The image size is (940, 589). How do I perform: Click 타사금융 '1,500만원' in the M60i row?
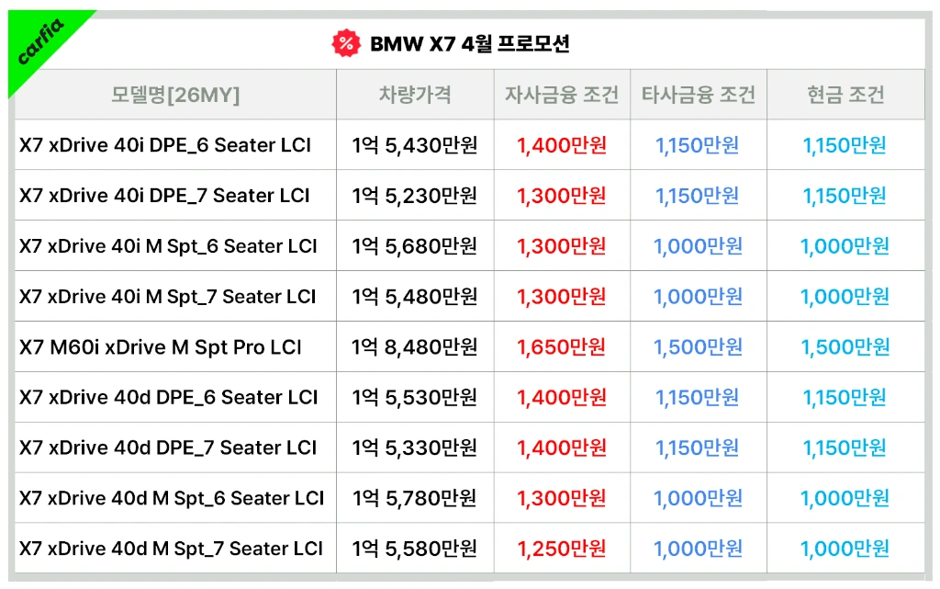click(698, 346)
